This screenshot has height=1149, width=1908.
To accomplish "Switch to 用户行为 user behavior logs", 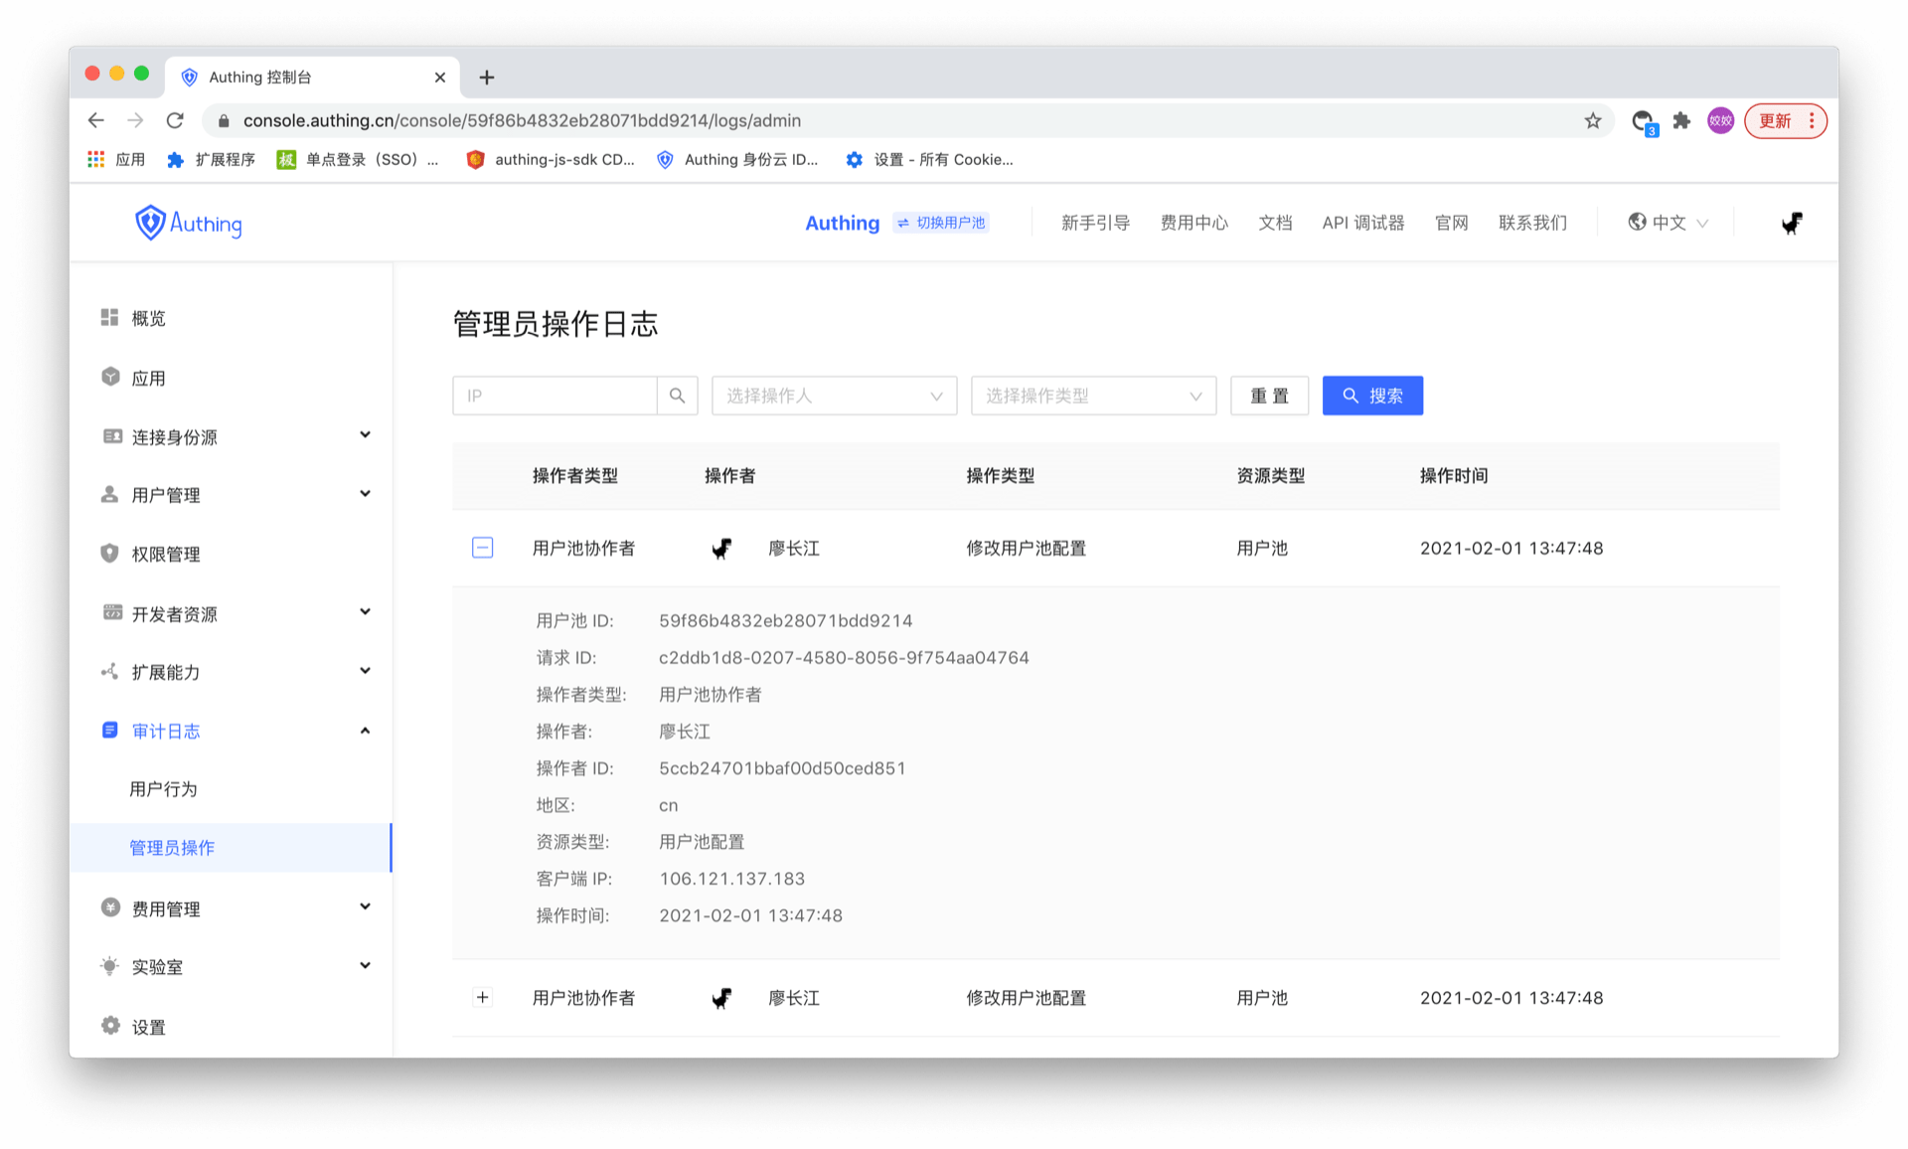I will (162, 788).
